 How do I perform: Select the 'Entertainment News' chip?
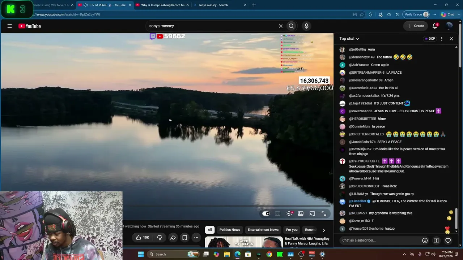pos(263,230)
